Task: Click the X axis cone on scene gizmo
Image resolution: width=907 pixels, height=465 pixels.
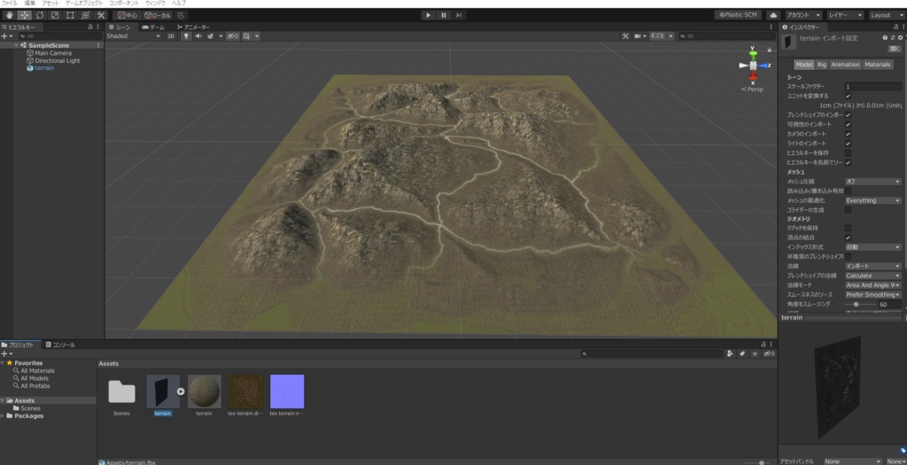Action: point(753,76)
